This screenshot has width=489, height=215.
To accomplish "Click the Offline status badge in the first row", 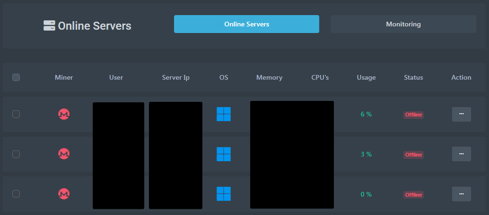I will [413, 115].
